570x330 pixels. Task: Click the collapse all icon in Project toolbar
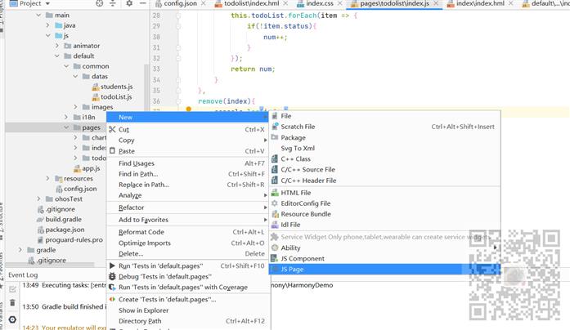coord(113,3)
